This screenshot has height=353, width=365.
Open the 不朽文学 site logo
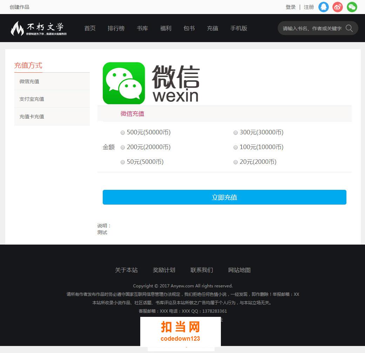(x=39, y=28)
